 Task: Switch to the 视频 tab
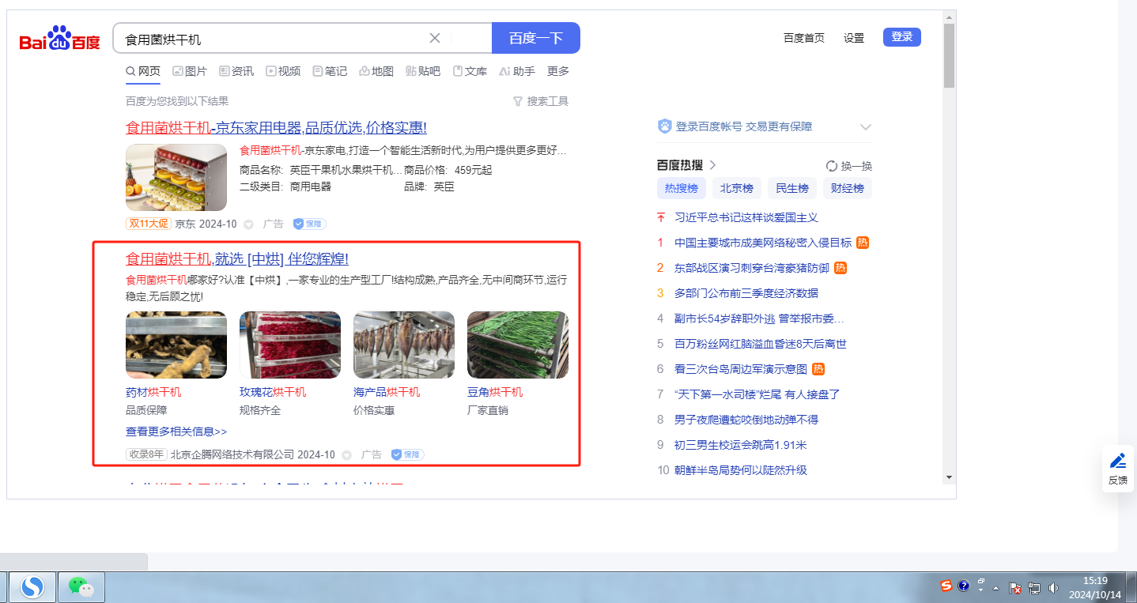[x=283, y=71]
